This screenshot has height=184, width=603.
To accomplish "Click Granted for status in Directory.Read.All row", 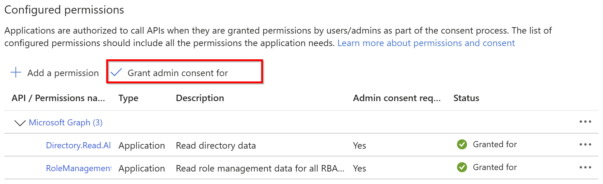I will point(495,144).
